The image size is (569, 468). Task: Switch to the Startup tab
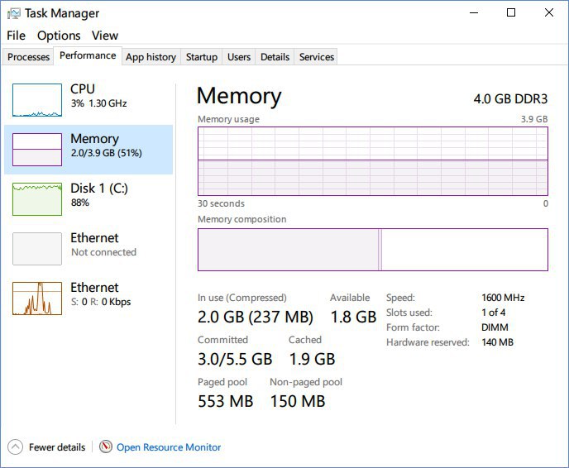(202, 57)
